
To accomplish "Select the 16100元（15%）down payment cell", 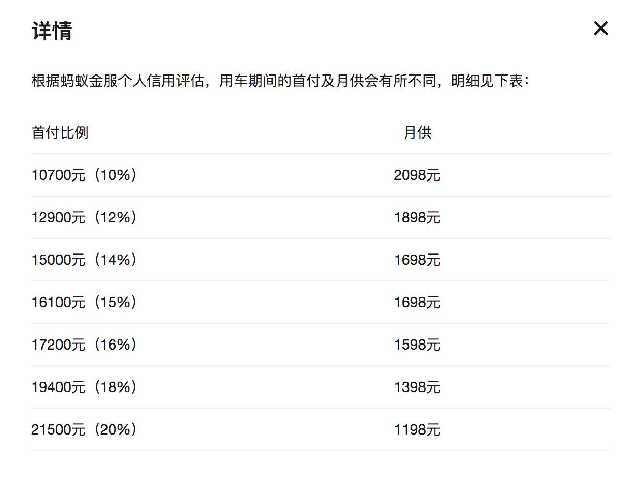I will coord(84,303).
